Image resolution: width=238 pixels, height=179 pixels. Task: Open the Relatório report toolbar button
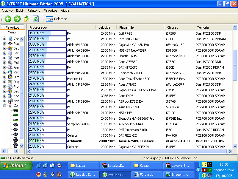57,19
